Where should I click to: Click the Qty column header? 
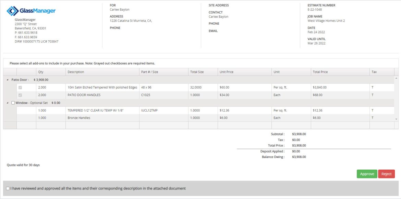coord(41,72)
